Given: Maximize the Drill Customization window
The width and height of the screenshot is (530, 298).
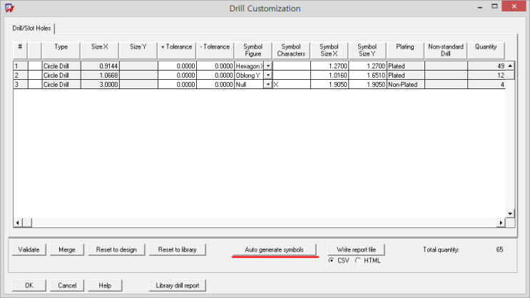Looking at the screenshot, I should tap(494, 6).
